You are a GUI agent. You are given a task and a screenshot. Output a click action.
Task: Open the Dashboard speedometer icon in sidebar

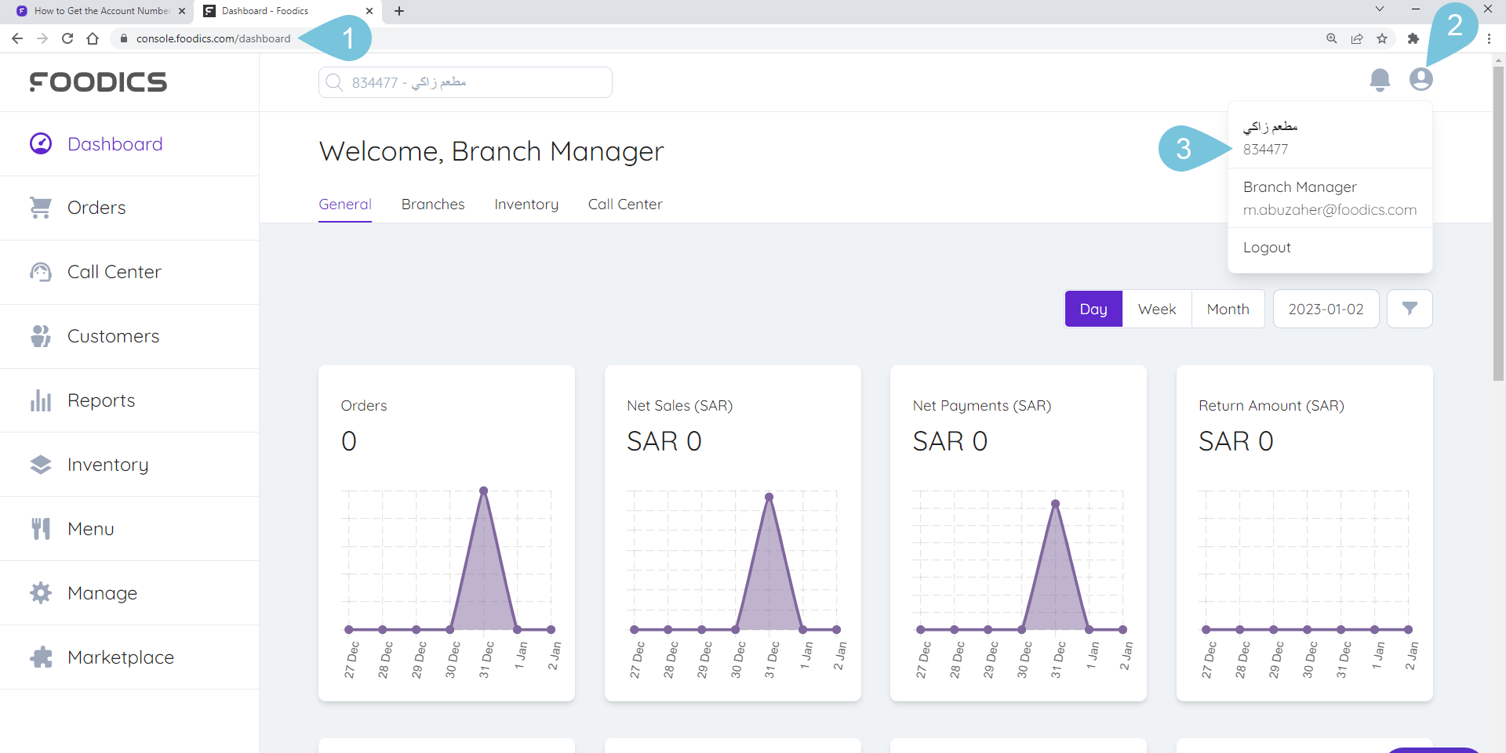click(41, 143)
